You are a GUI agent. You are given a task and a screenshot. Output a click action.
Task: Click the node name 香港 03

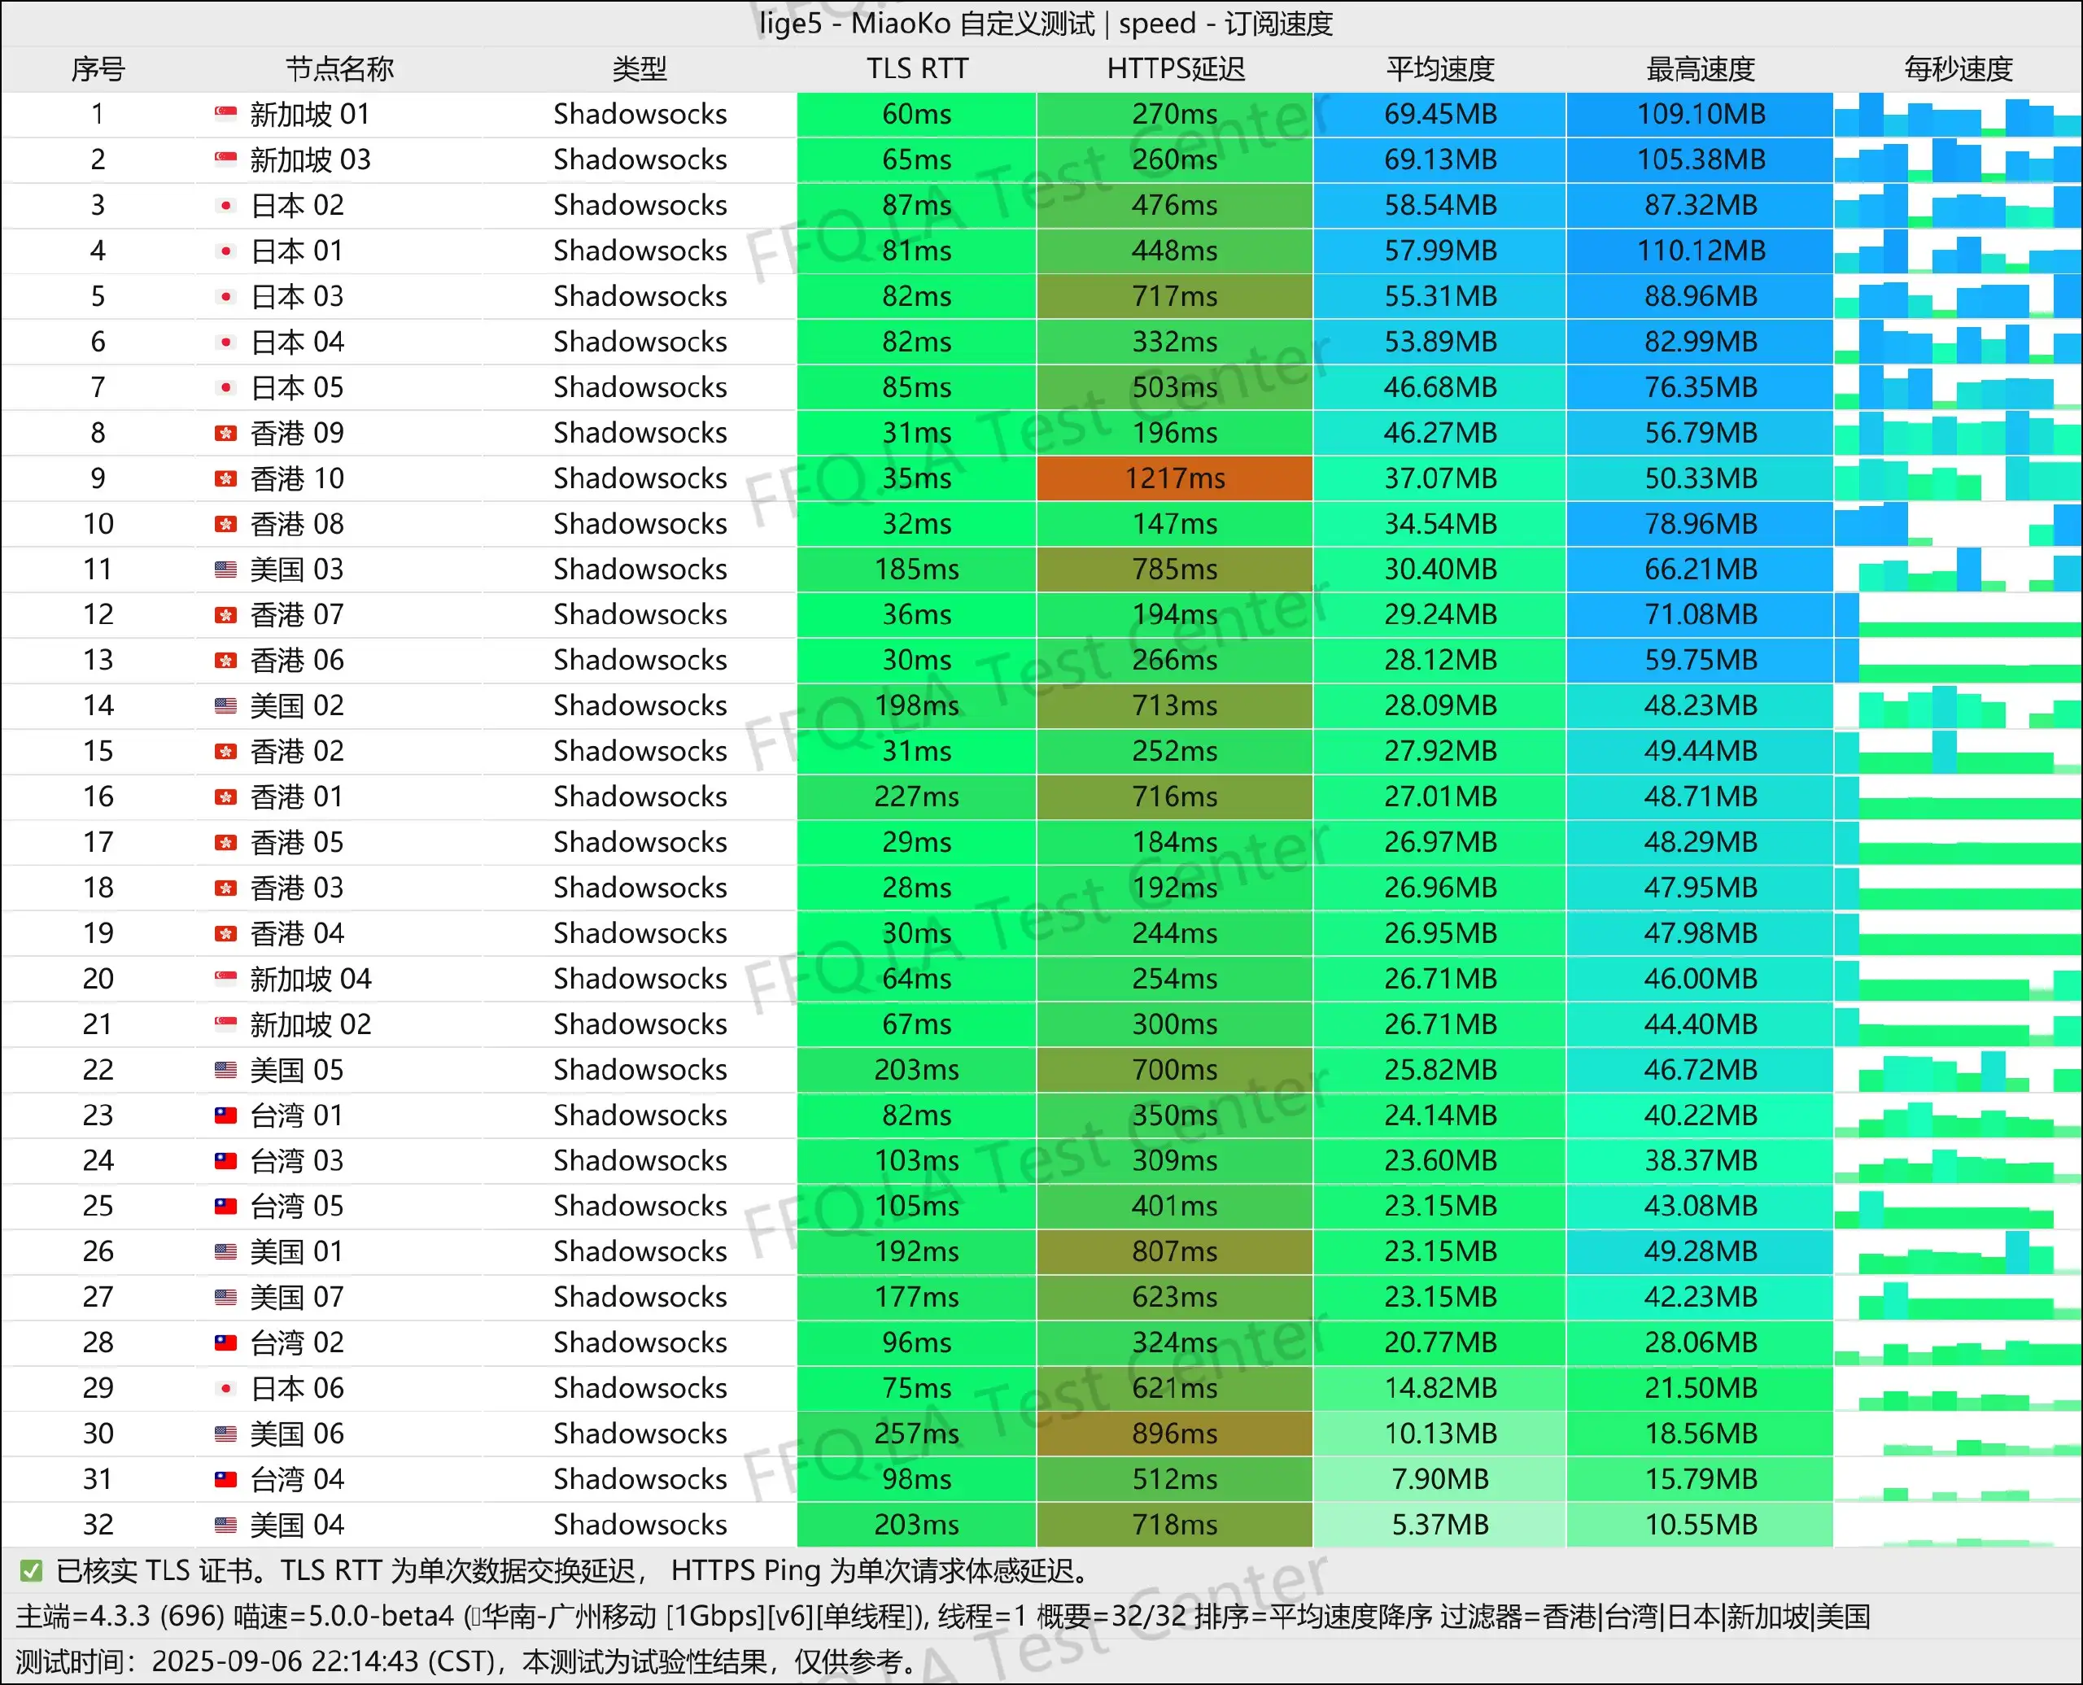297,888
